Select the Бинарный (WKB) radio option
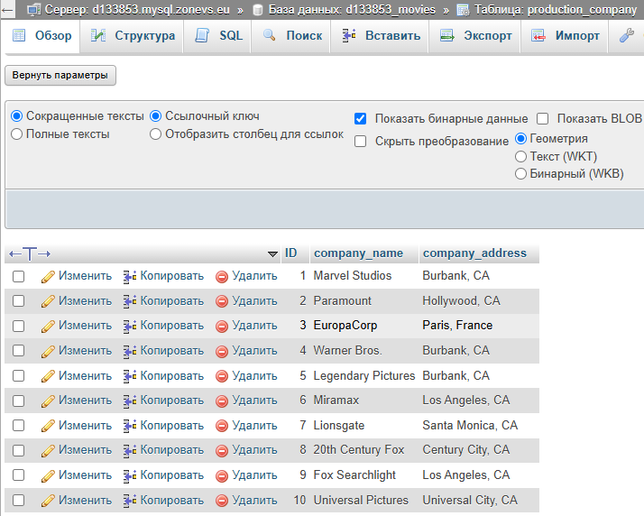 point(520,174)
